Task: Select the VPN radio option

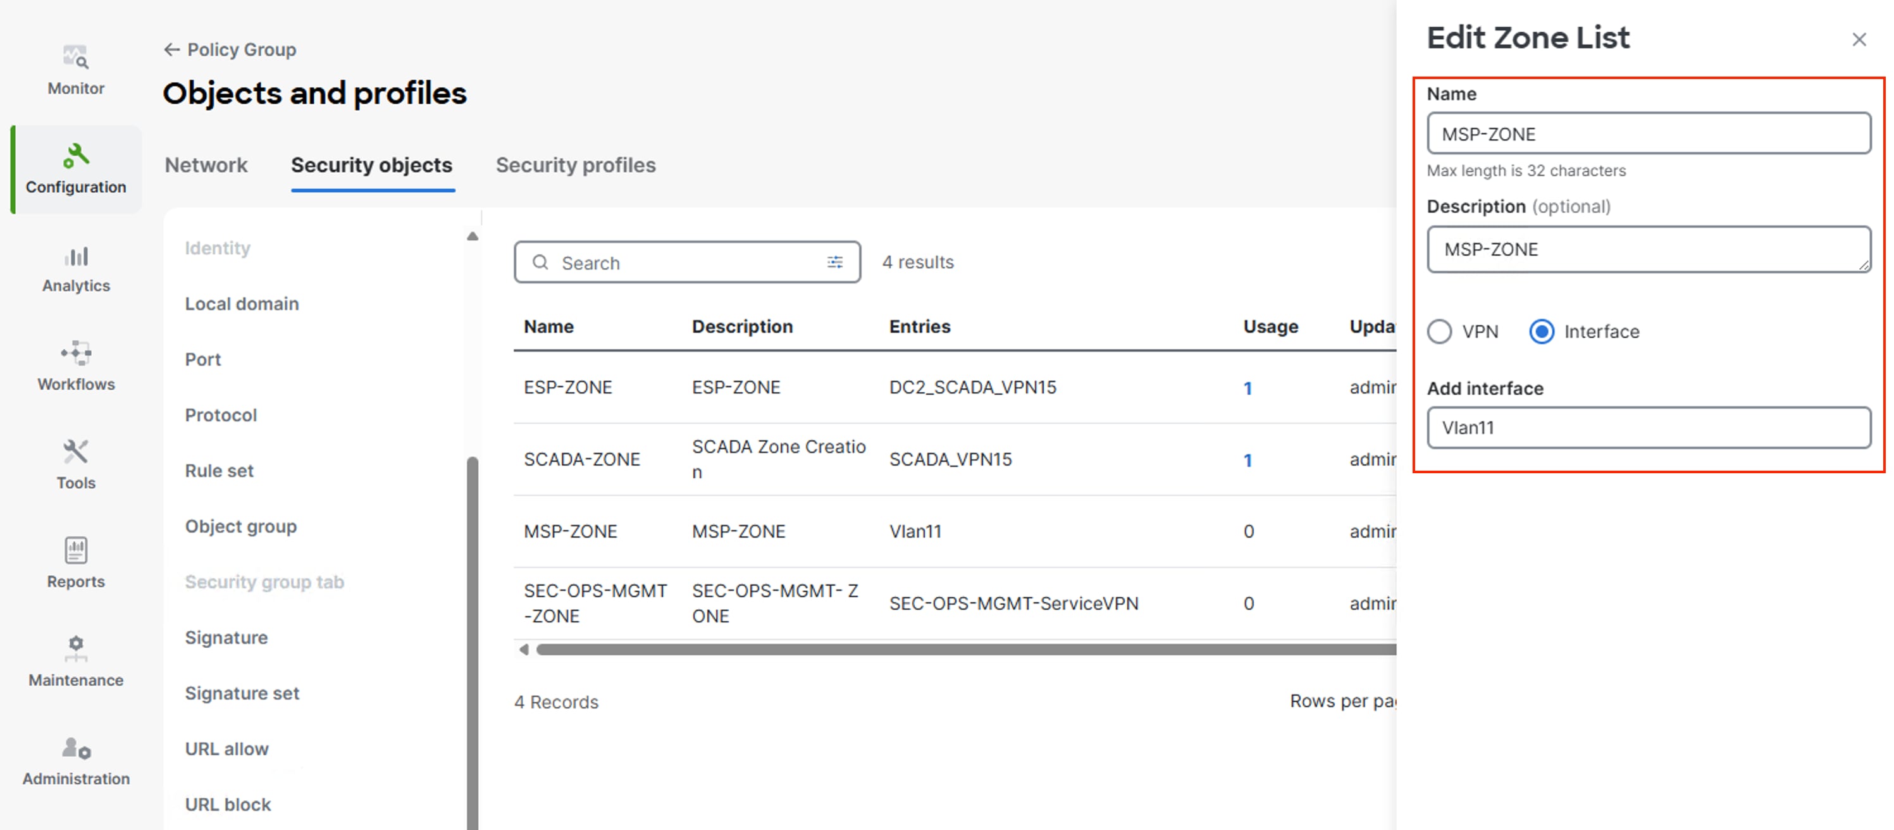Action: [1439, 331]
